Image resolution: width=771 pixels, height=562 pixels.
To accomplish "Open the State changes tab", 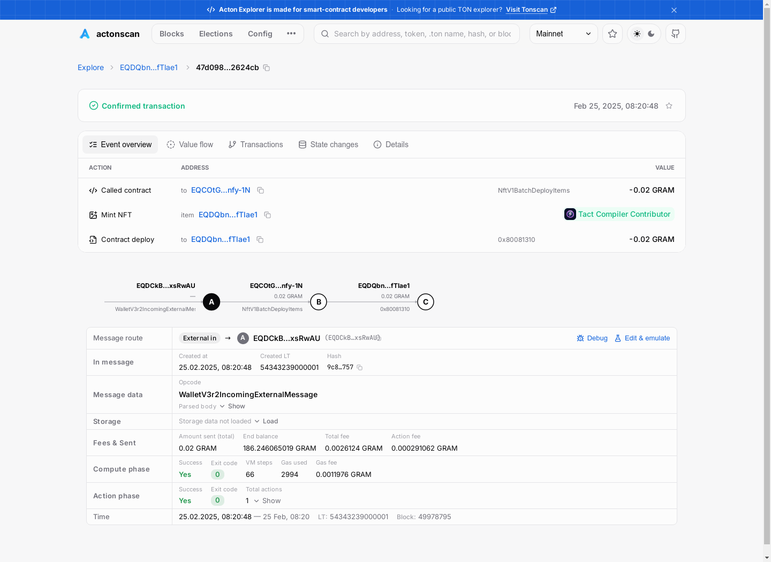I will [329, 145].
